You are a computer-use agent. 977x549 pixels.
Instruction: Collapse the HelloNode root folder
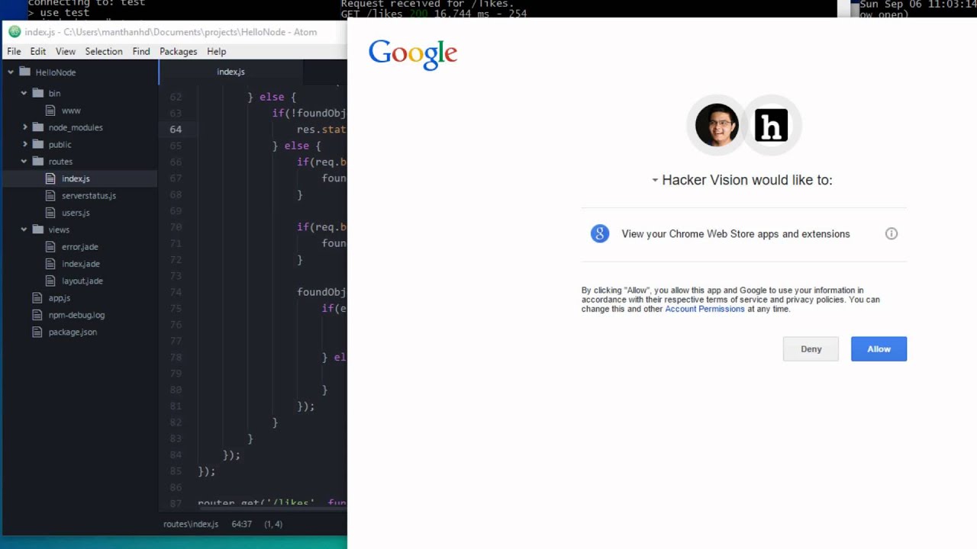11,72
